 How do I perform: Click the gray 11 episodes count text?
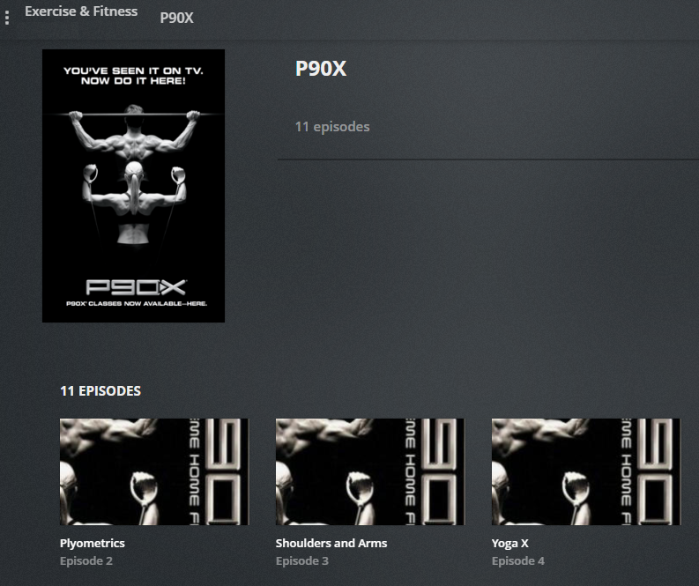coord(332,127)
